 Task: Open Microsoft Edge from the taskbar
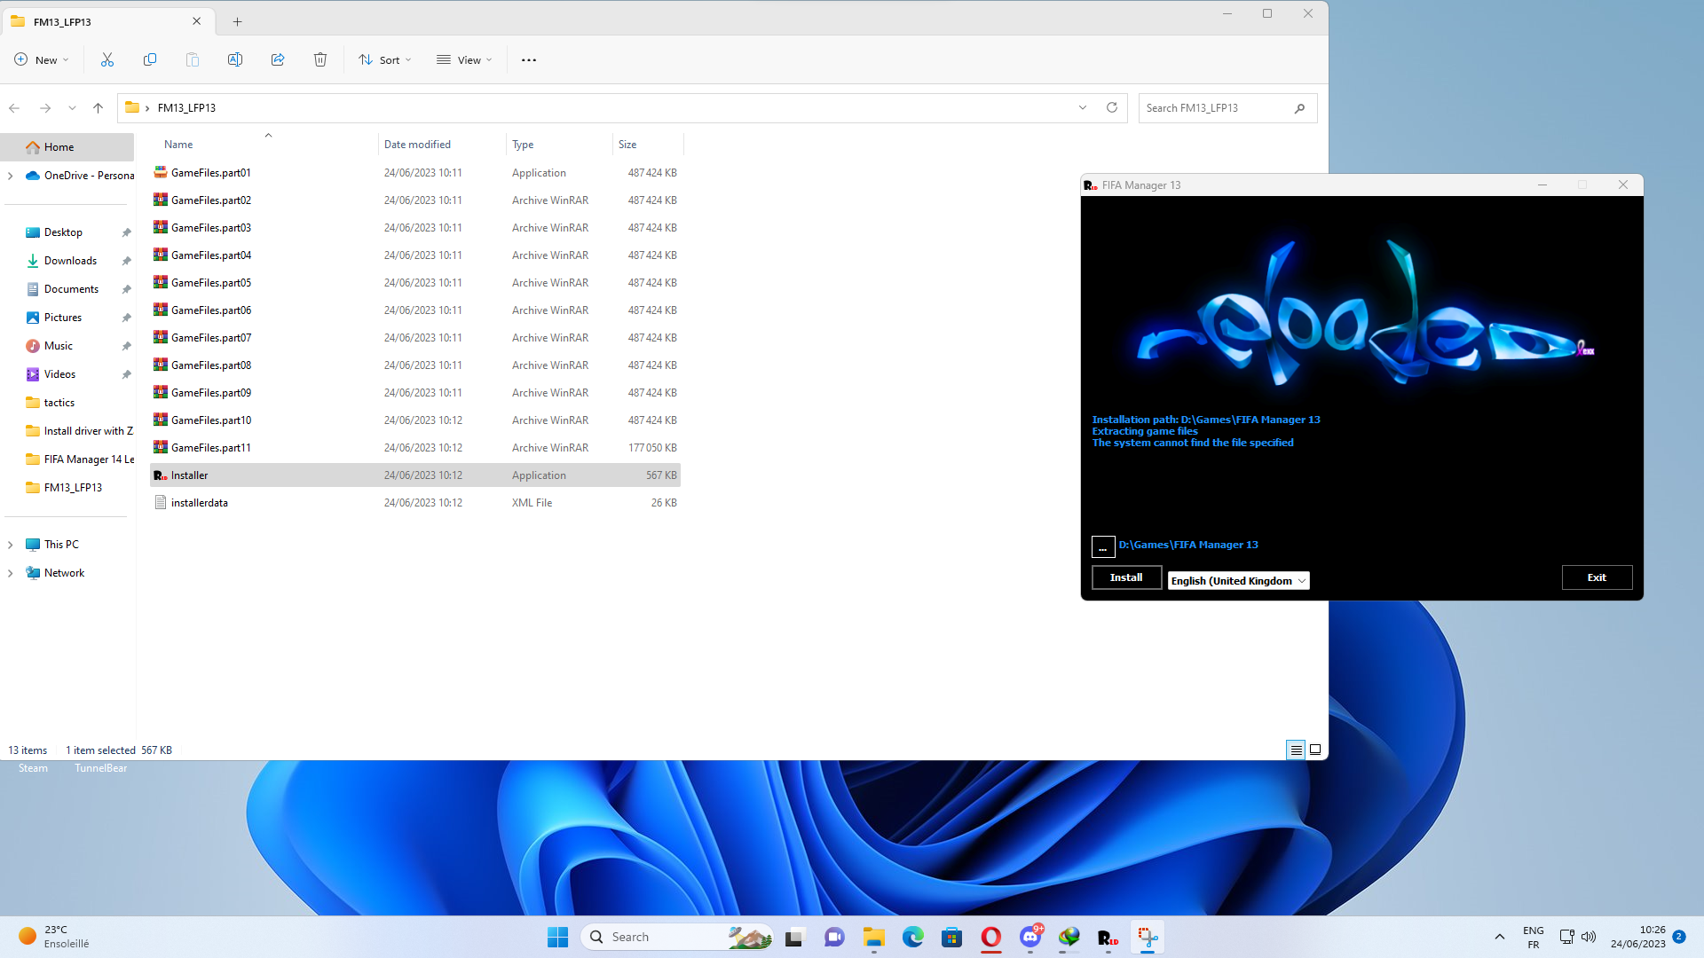[913, 937]
